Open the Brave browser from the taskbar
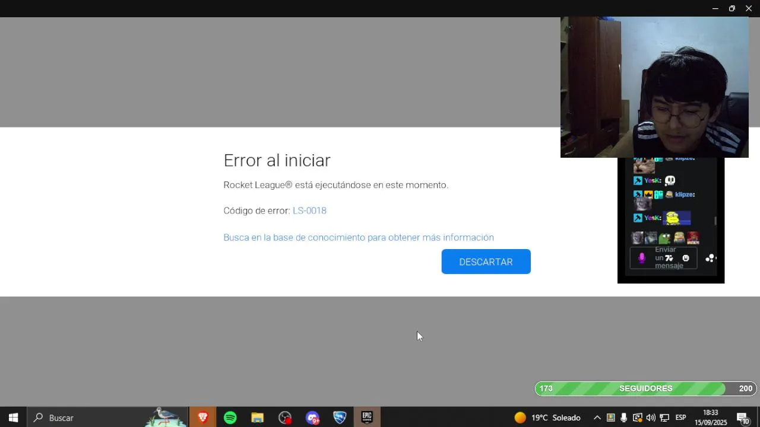 pos(202,418)
